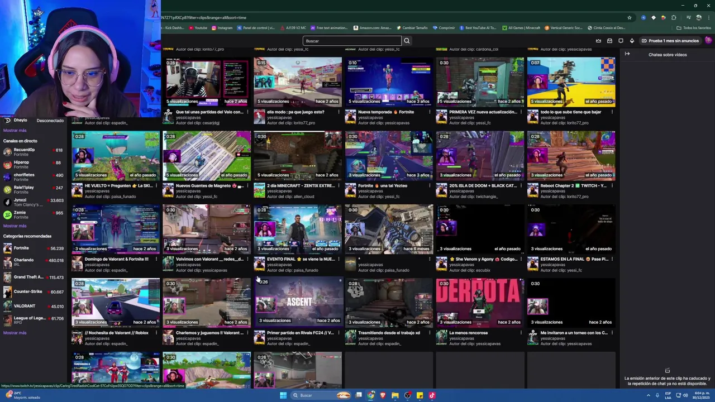This screenshot has width=715, height=402.
Task: Open Recuerd0p live channel in sidebar
Action: point(32,152)
